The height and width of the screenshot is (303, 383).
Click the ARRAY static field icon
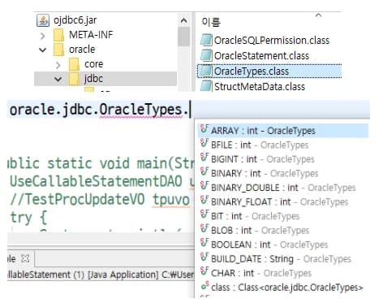204,129
